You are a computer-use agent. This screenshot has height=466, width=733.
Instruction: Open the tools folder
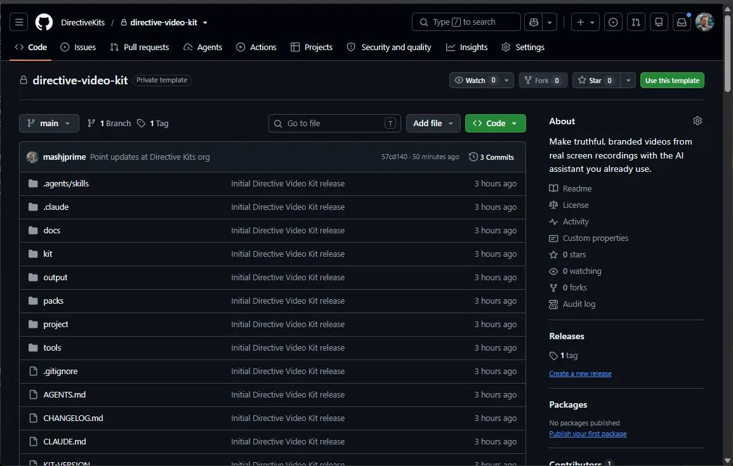coord(52,348)
